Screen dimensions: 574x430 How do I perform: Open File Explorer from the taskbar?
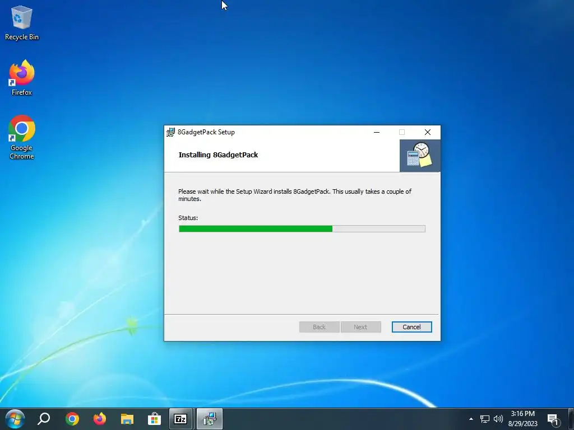(127, 419)
